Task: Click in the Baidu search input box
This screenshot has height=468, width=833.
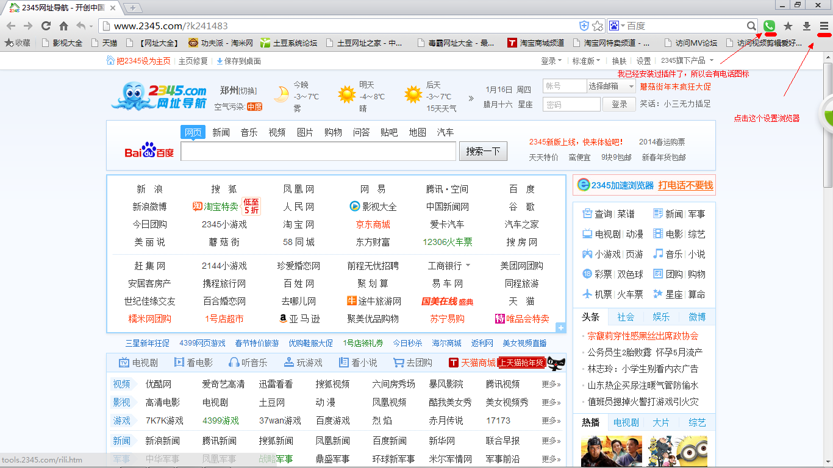Action: point(318,151)
